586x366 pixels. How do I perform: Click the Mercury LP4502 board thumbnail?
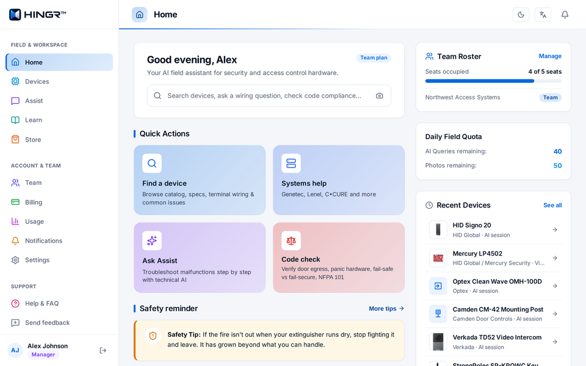438,258
